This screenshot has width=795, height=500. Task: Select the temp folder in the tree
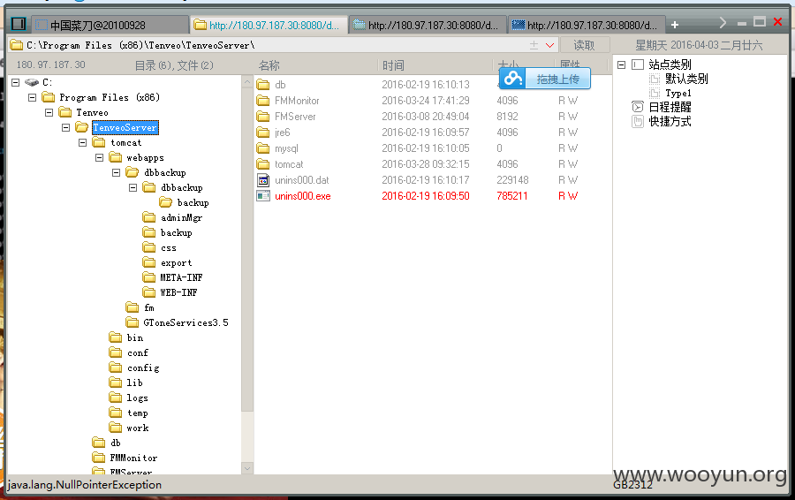click(138, 413)
